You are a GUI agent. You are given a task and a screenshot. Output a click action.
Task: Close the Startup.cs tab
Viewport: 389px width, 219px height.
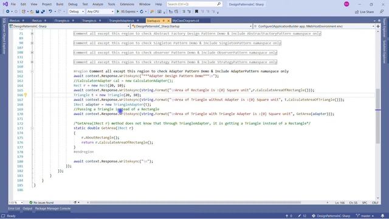click(x=169, y=21)
